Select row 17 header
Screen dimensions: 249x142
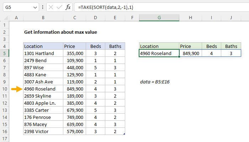(4, 138)
